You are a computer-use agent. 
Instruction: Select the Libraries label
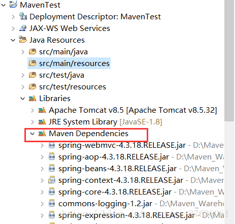tap(55, 99)
